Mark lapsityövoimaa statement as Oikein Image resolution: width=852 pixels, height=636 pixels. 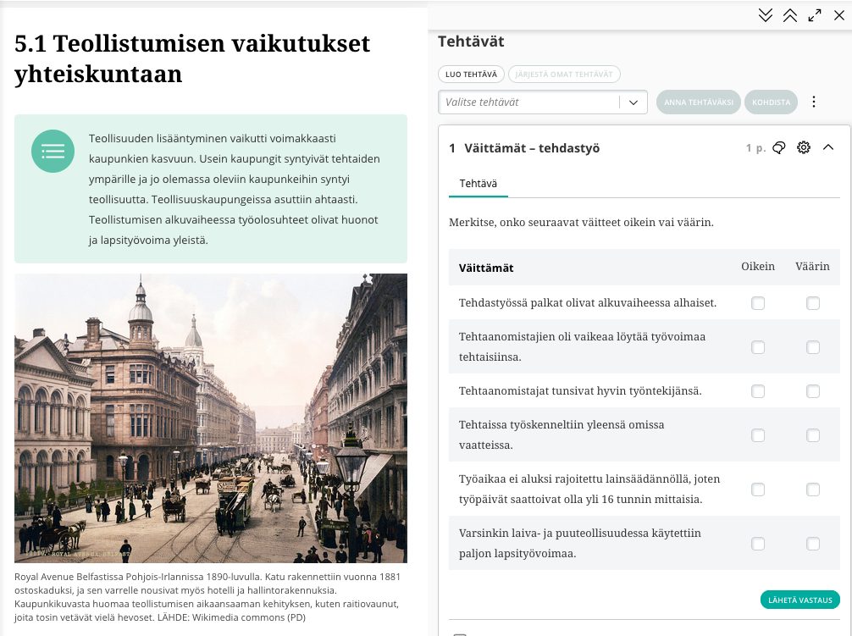pos(758,544)
